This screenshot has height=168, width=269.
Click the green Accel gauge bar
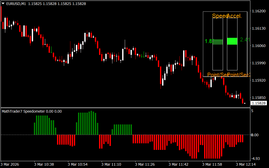click(232, 41)
